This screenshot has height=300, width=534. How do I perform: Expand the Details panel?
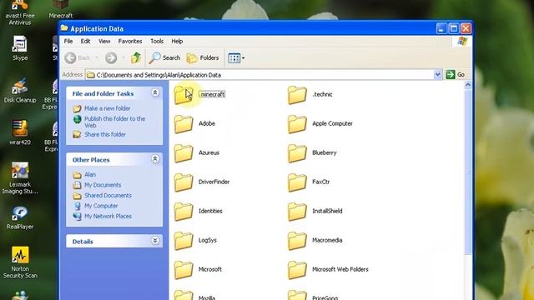[155, 241]
